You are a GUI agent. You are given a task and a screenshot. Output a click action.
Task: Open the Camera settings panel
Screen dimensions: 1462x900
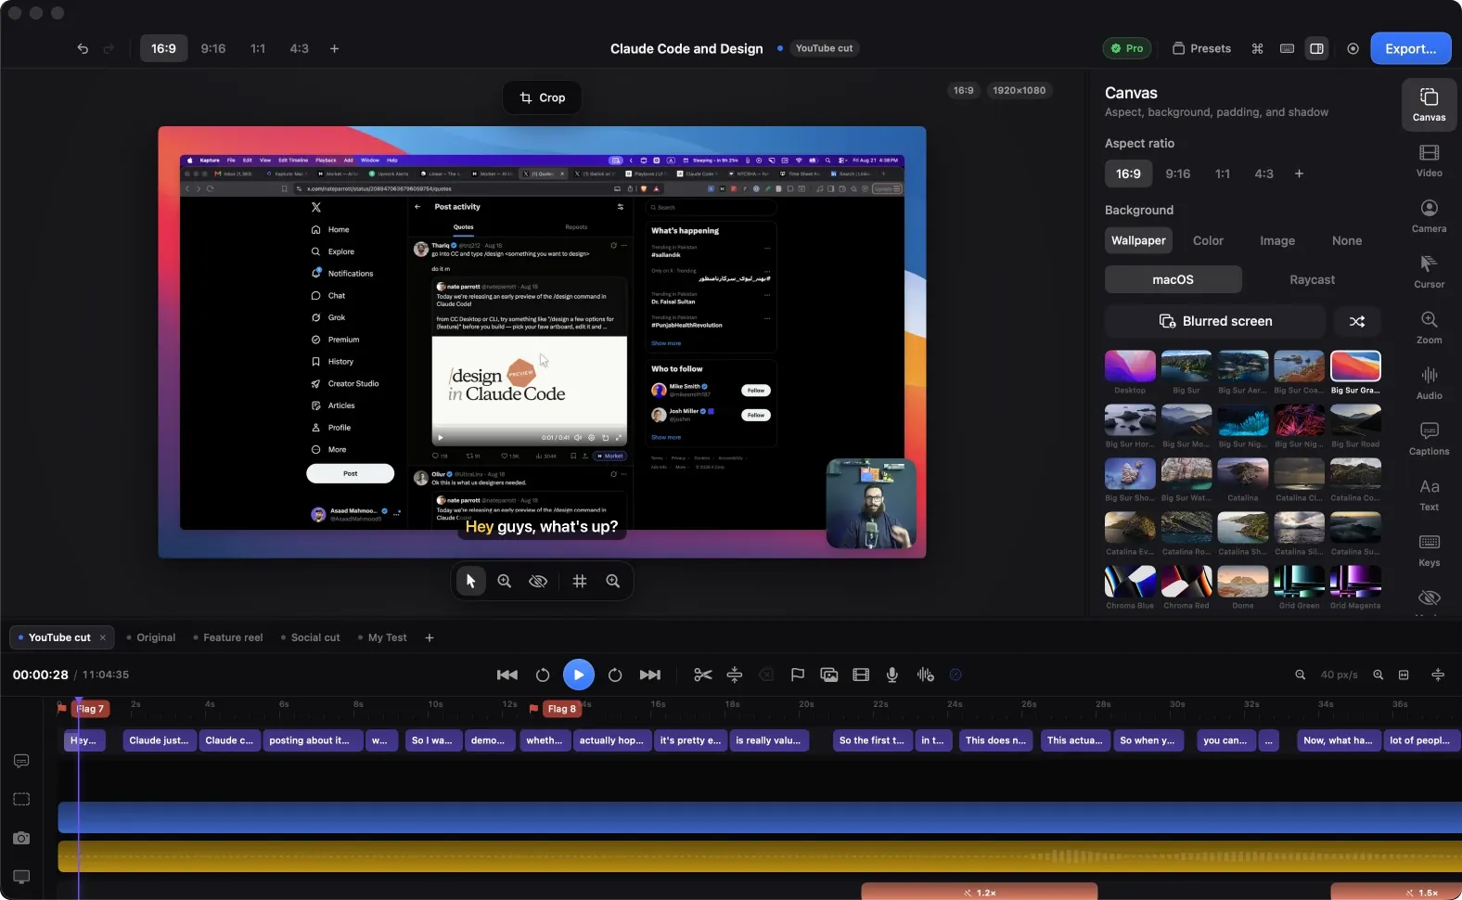click(x=1429, y=216)
